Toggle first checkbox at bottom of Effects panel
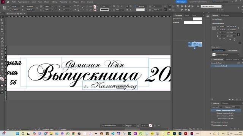243x136 pixels. point(212,122)
